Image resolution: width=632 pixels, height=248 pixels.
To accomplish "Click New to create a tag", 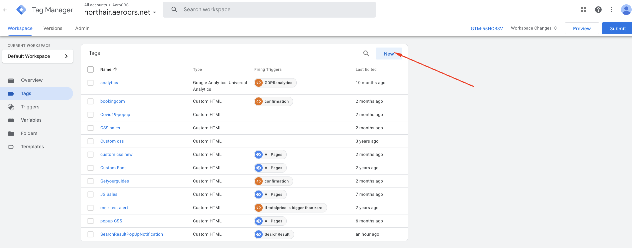I will pos(389,54).
